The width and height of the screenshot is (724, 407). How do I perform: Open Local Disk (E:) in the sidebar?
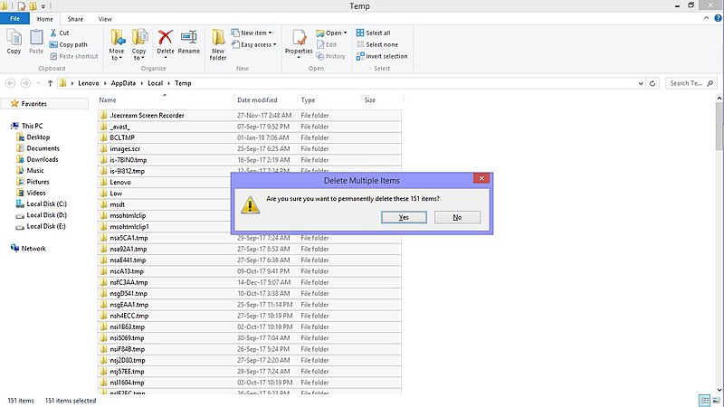(46, 226)
